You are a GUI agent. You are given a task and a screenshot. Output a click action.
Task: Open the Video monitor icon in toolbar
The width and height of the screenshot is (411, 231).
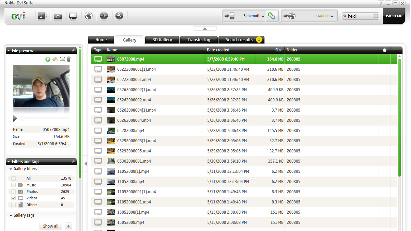coord(73,16)
